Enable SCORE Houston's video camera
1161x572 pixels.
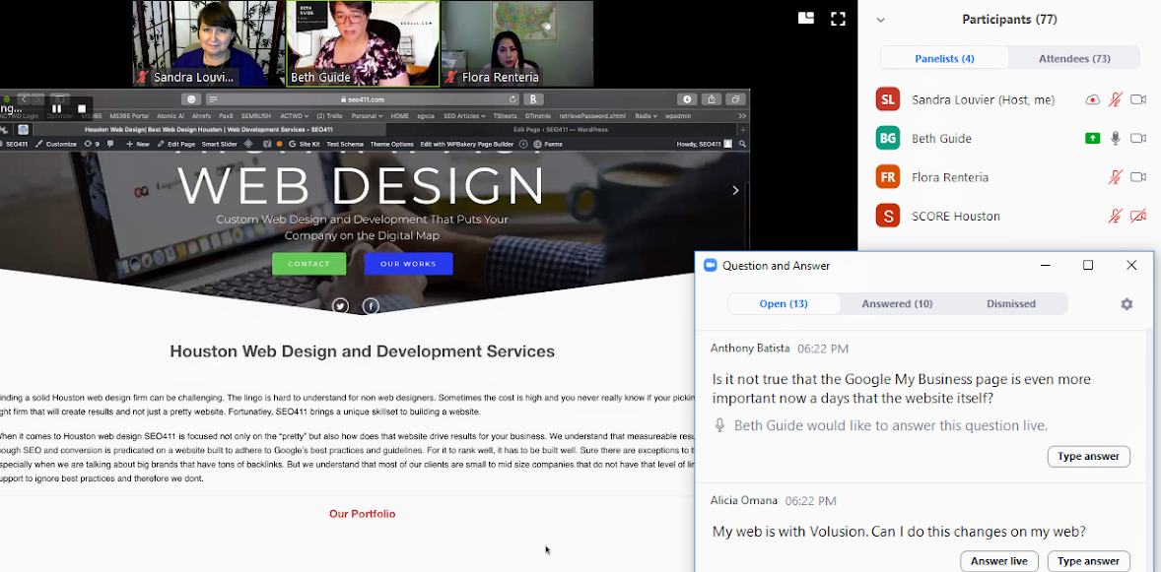(1138, 217)
